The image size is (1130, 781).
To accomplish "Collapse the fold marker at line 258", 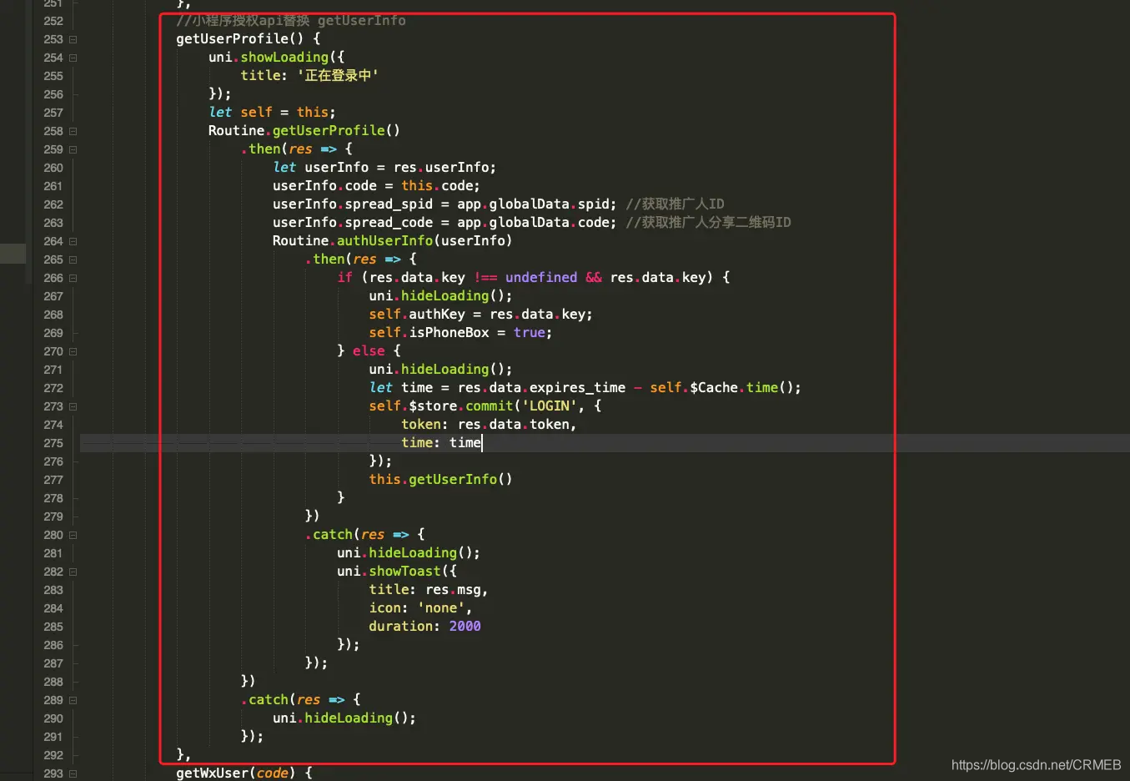I will point(73,131).
